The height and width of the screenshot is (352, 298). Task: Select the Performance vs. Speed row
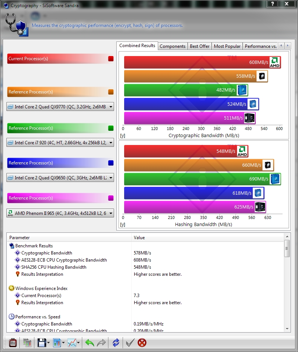[145, 317]
